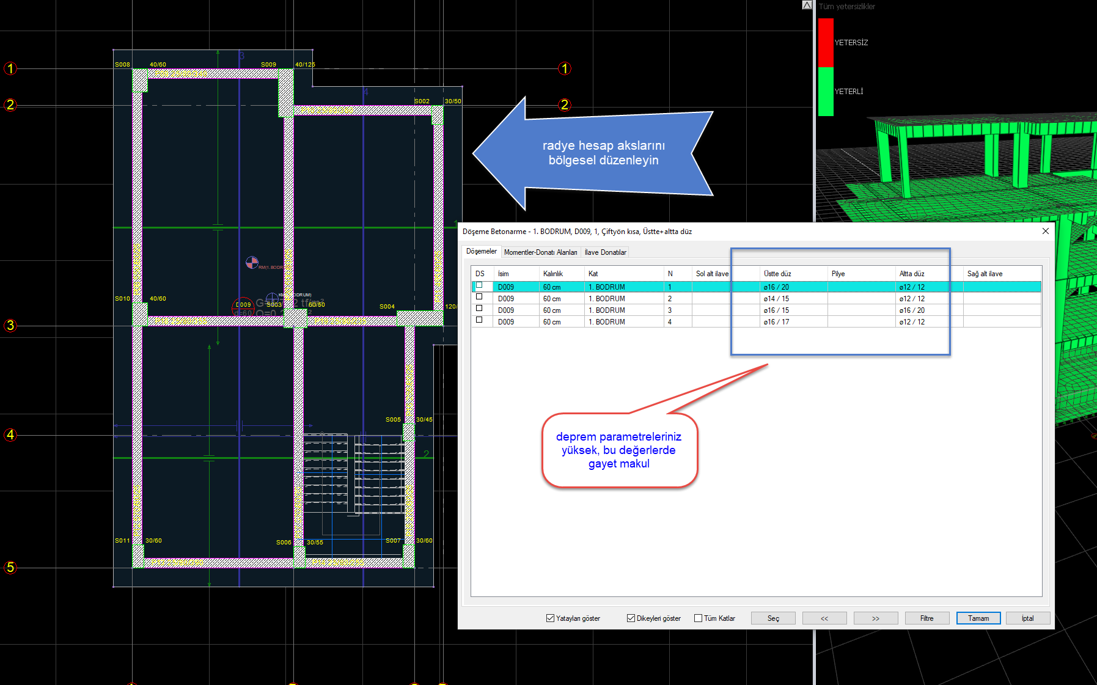Cancel with the İptal button
1097x685 pixels.
1028,618
